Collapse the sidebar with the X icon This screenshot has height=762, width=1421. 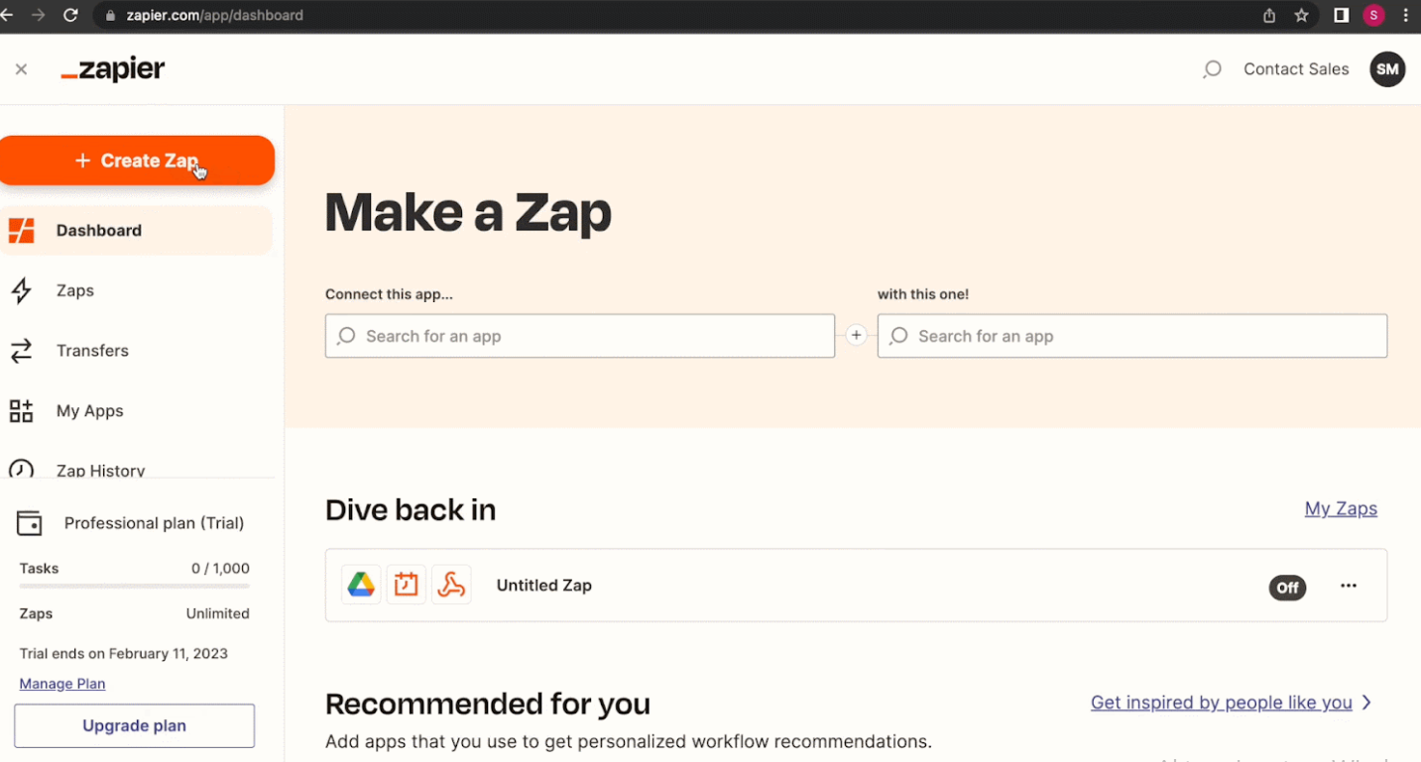(x=21, y=68)
